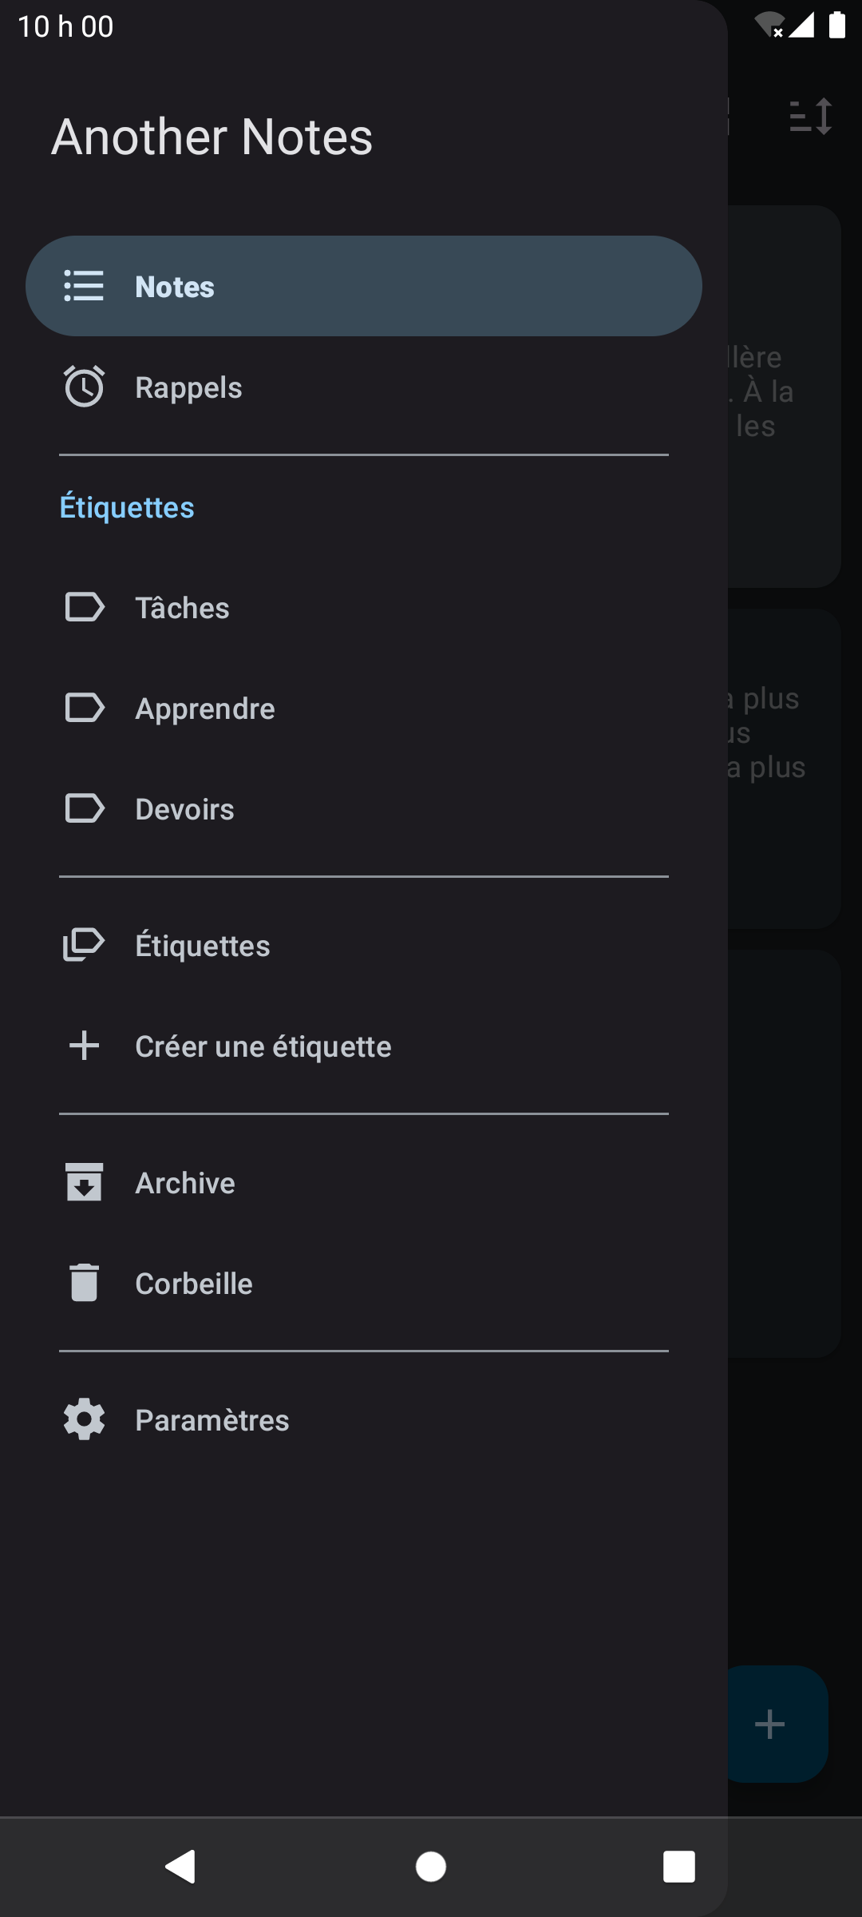862x1917 pixels.
Task: Open Rappels from the drawer menu
Action: [188, 387]
